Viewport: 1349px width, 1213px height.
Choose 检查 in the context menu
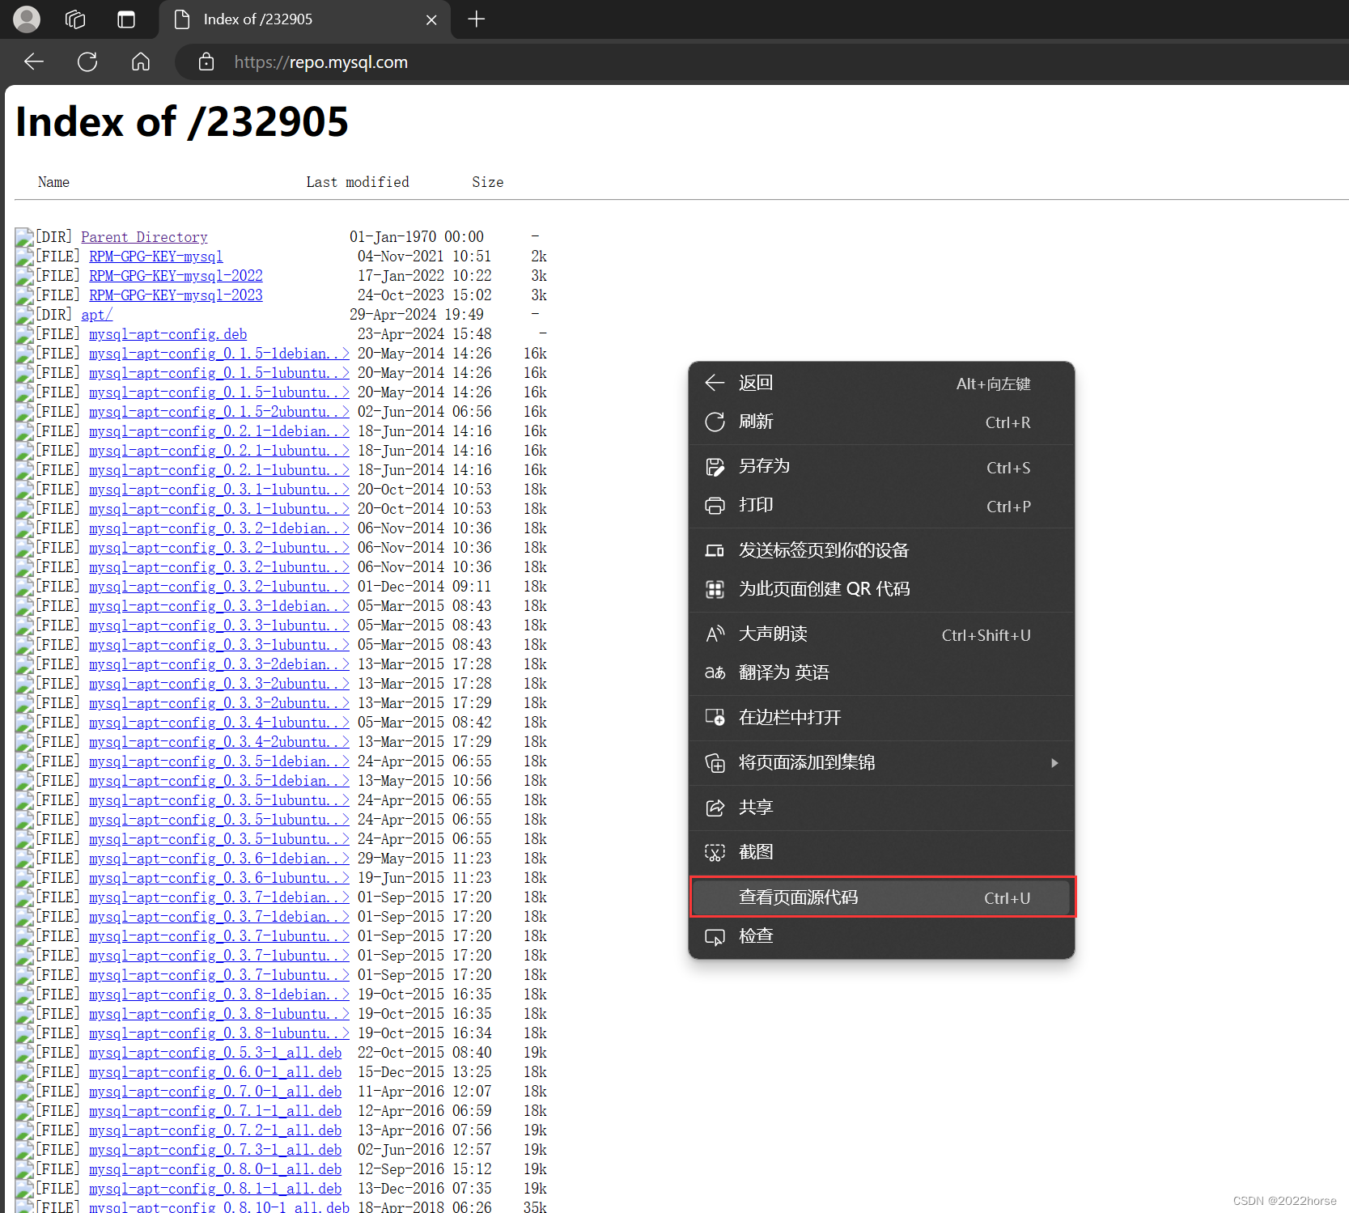pyautogui.click(x=881, y=936)
